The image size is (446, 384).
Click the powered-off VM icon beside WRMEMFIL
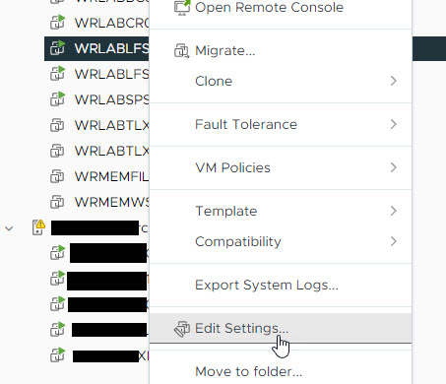pos(57,176)
